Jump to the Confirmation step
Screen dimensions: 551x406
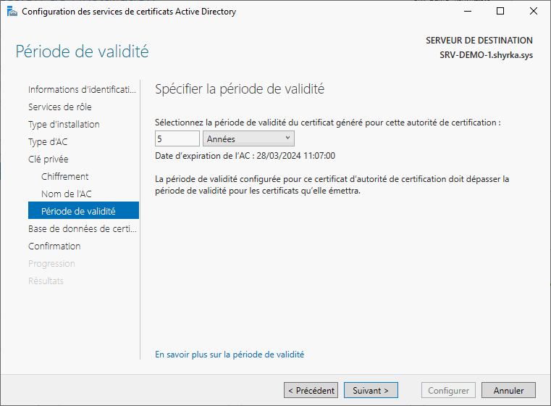coord(54,246)
